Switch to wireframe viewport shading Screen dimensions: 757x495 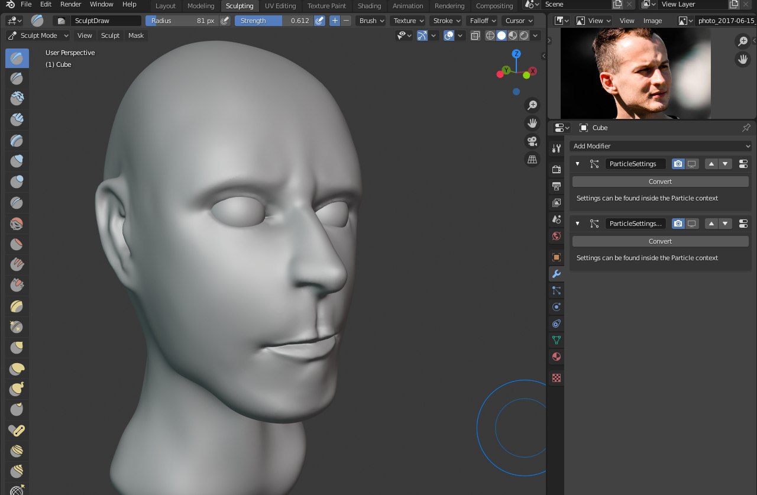[490, 35]
